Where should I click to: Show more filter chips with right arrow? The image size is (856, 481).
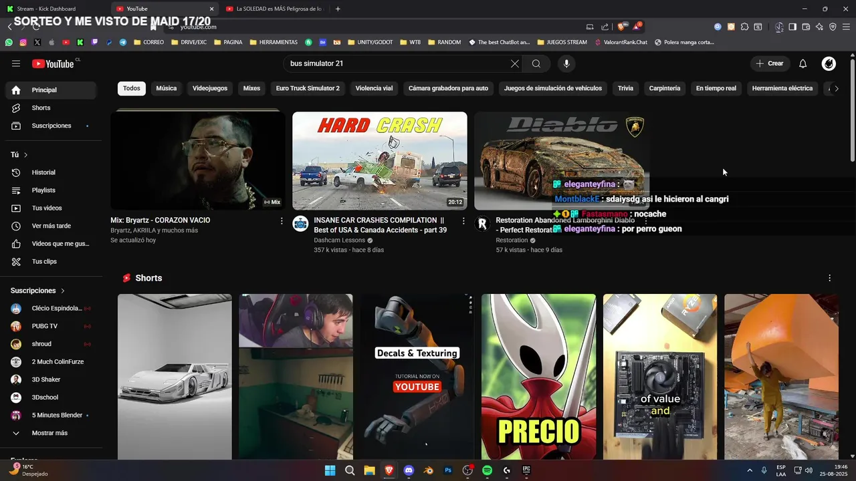[x=837, y=88]
